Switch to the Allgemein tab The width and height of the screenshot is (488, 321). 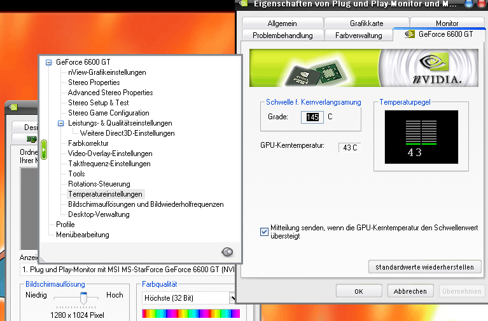(x=282, y=23)
